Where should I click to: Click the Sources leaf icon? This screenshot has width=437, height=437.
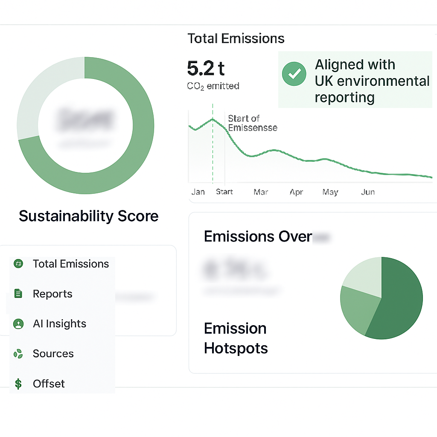[x=18, y=354]
